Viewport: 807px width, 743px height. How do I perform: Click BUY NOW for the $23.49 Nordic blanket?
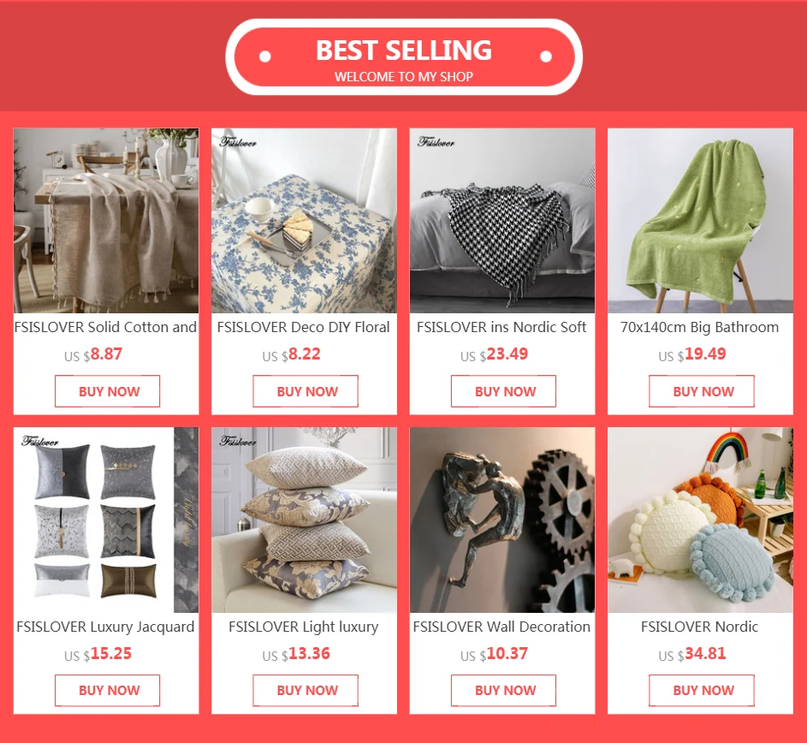coord(504,391)
